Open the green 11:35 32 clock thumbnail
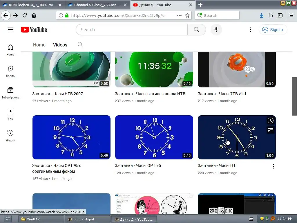This screenshot has height=223, width=297. point(154,69)
